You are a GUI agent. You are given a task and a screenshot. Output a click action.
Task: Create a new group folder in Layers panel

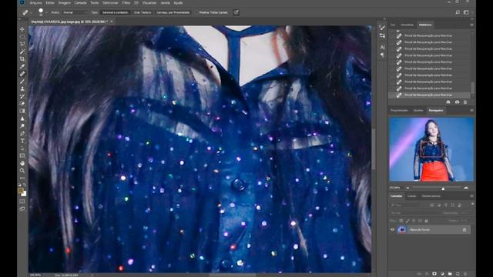(x=450, y=274)
